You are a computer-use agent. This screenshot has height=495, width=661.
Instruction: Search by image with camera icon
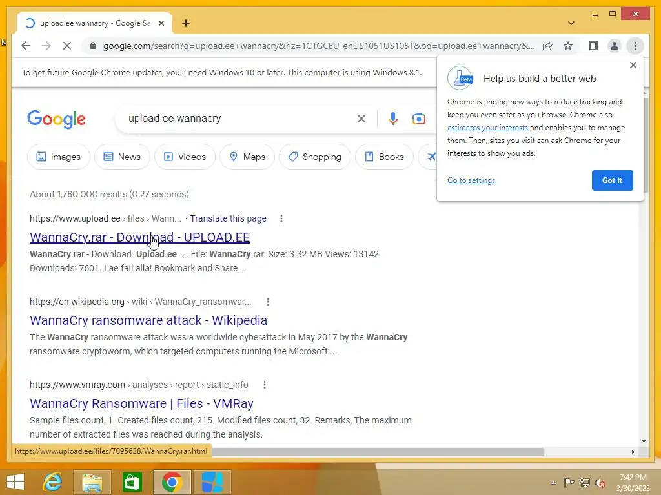point(418,119)
